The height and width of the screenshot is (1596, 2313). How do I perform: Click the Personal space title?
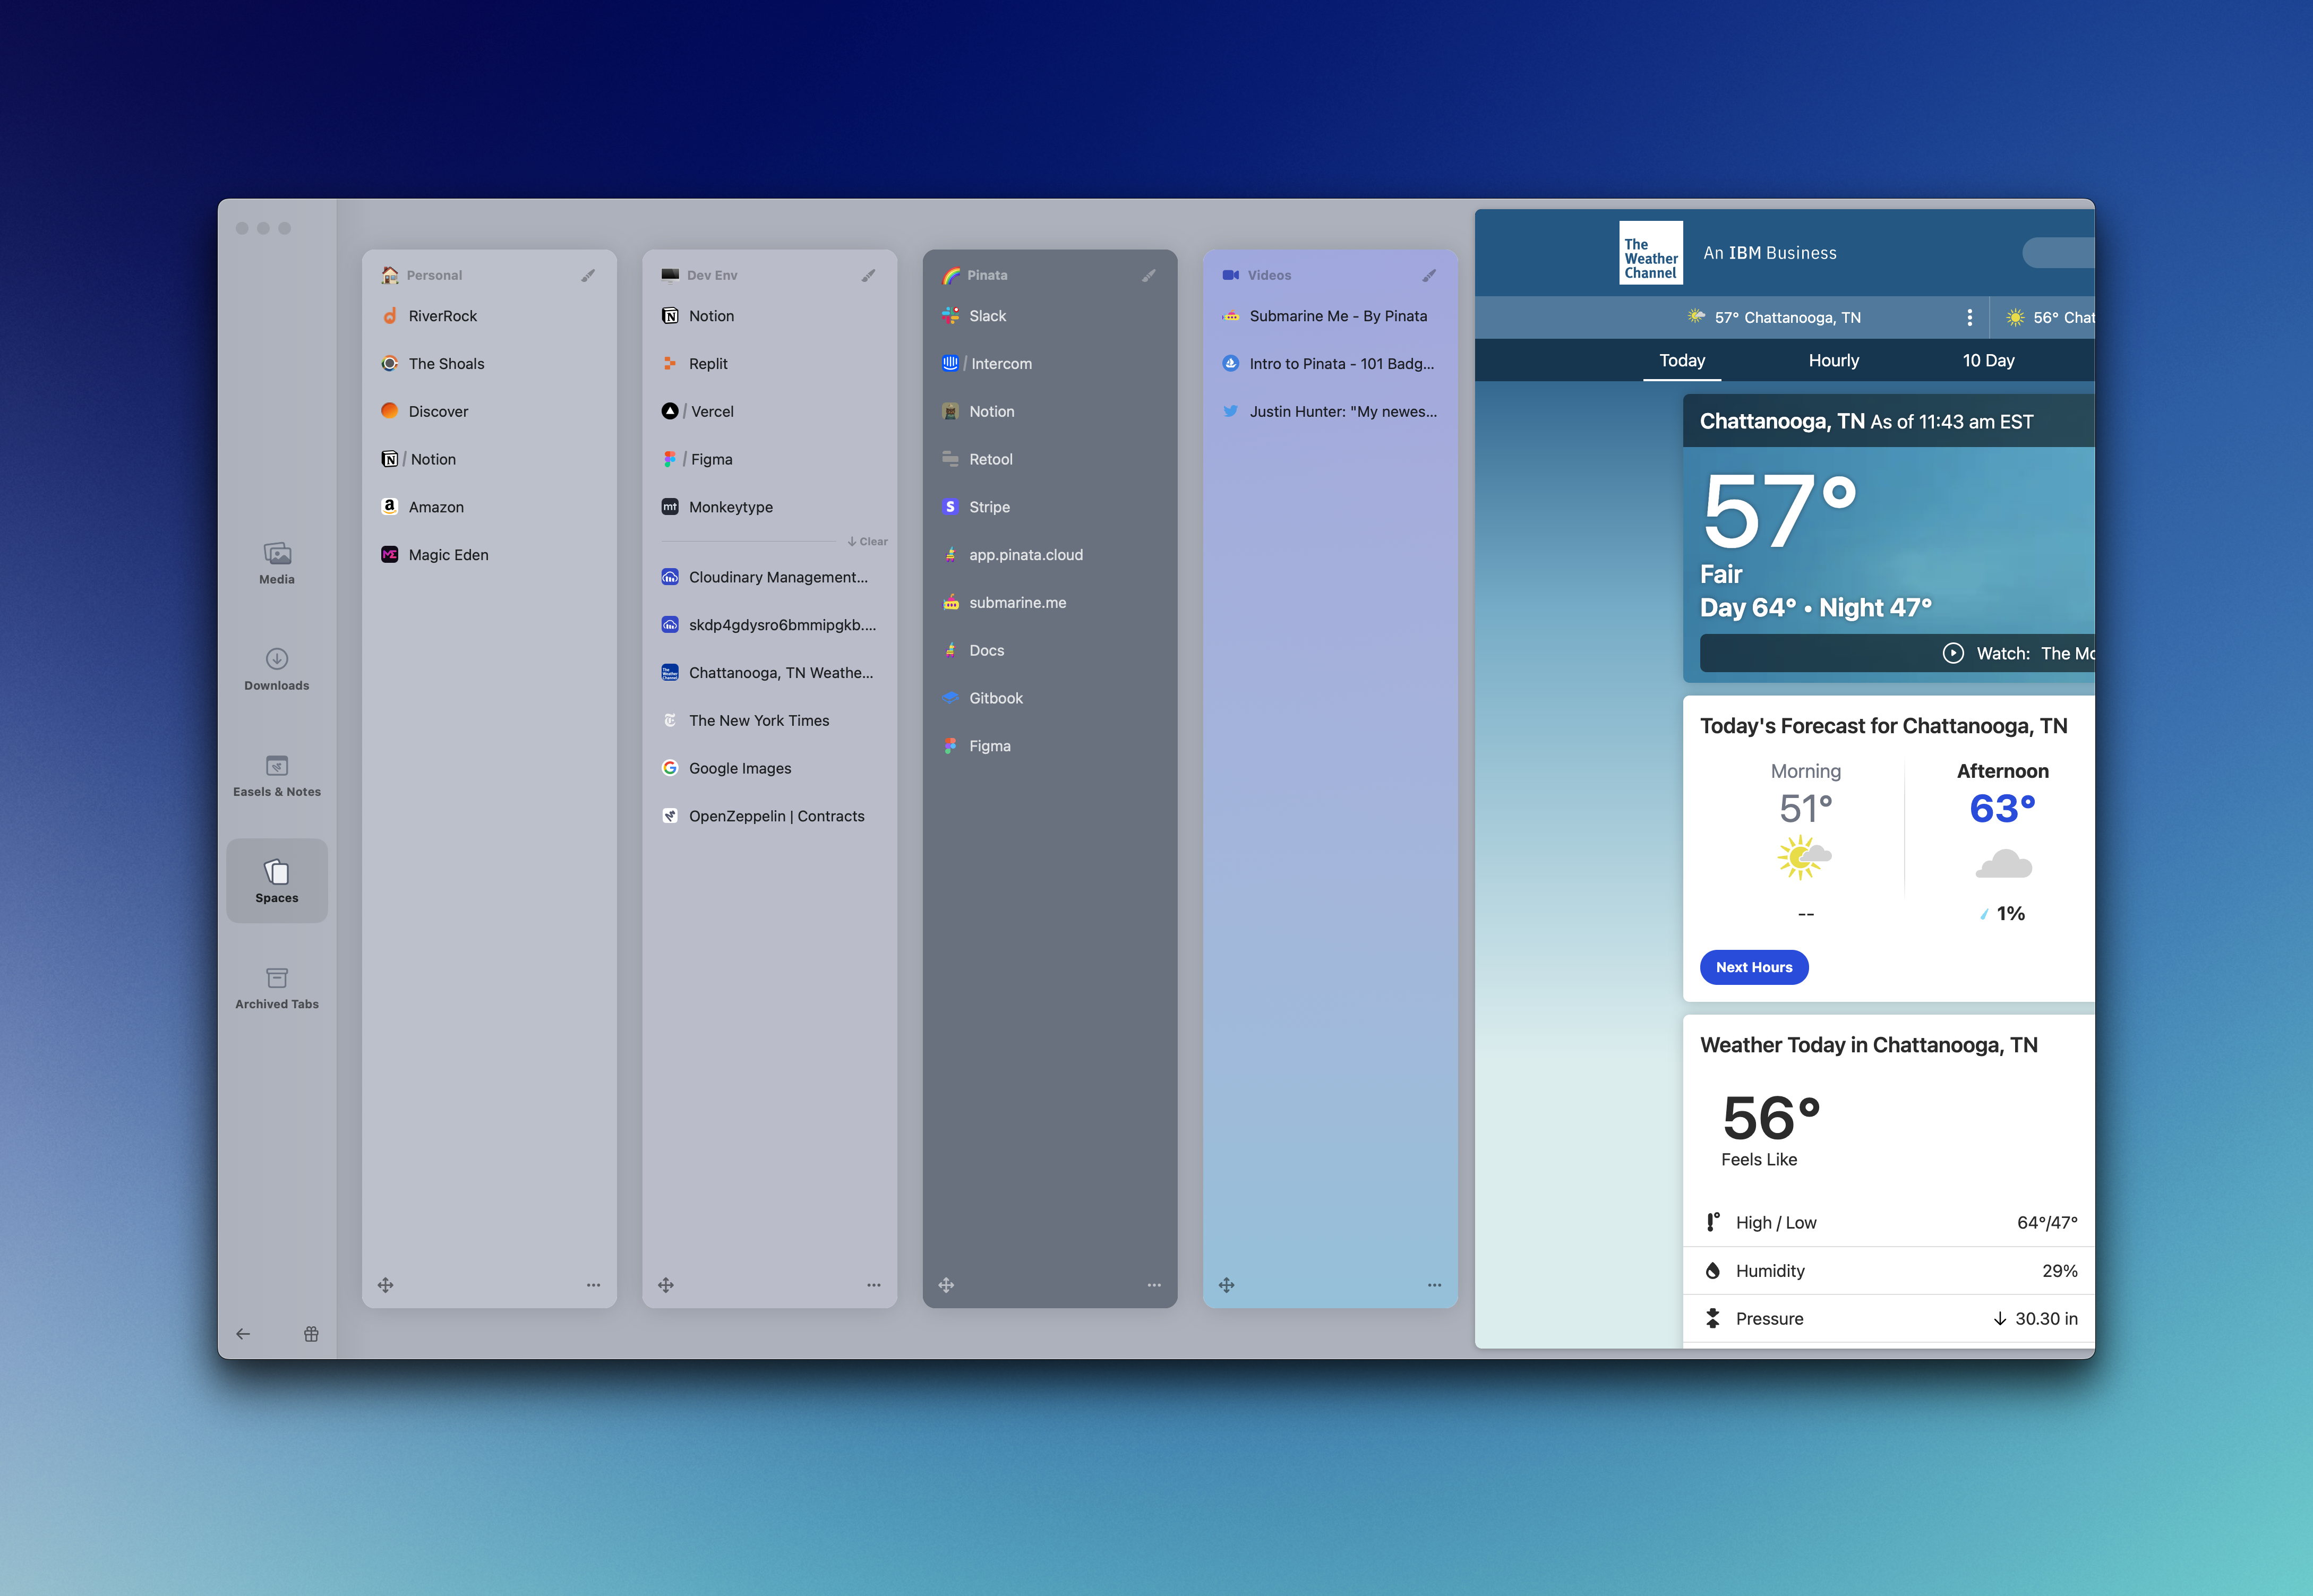[434, 275]
